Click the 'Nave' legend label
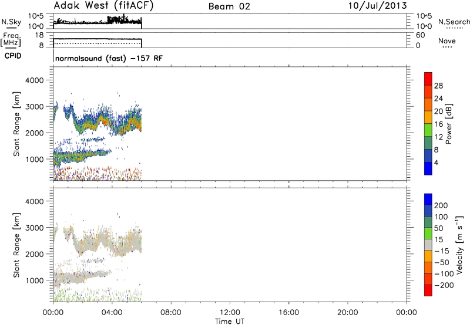The image size is (470, 325). 447,40
